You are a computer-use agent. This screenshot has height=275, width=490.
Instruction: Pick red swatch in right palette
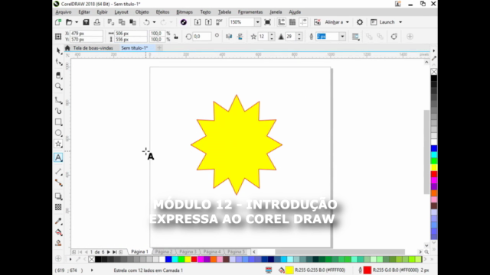[x=434, y=174]
